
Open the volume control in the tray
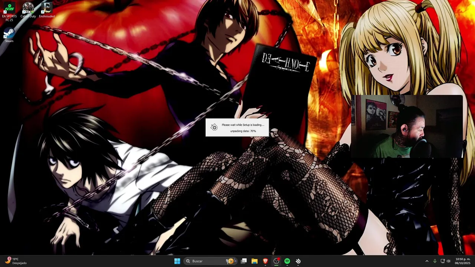pos(449,261)
